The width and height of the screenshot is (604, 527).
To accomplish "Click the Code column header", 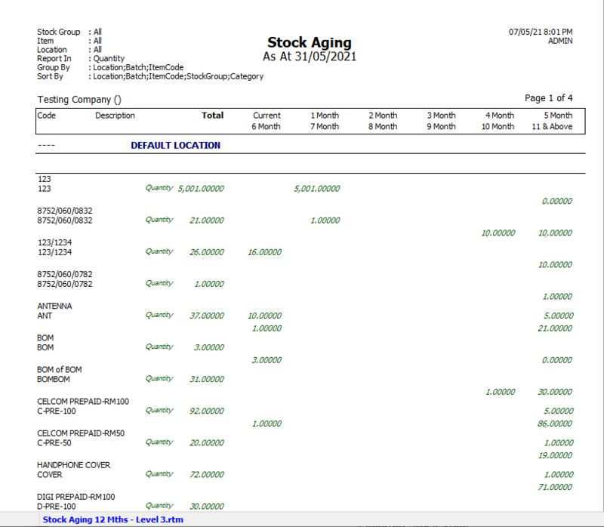I will 47,116.
